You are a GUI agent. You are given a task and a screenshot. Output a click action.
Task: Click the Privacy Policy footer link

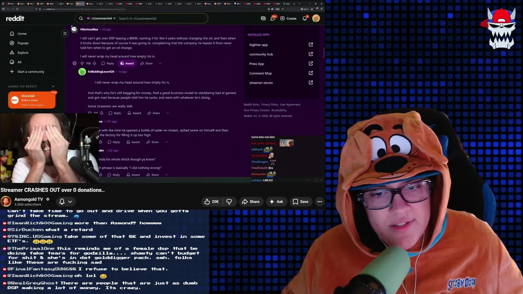point(270,105)
